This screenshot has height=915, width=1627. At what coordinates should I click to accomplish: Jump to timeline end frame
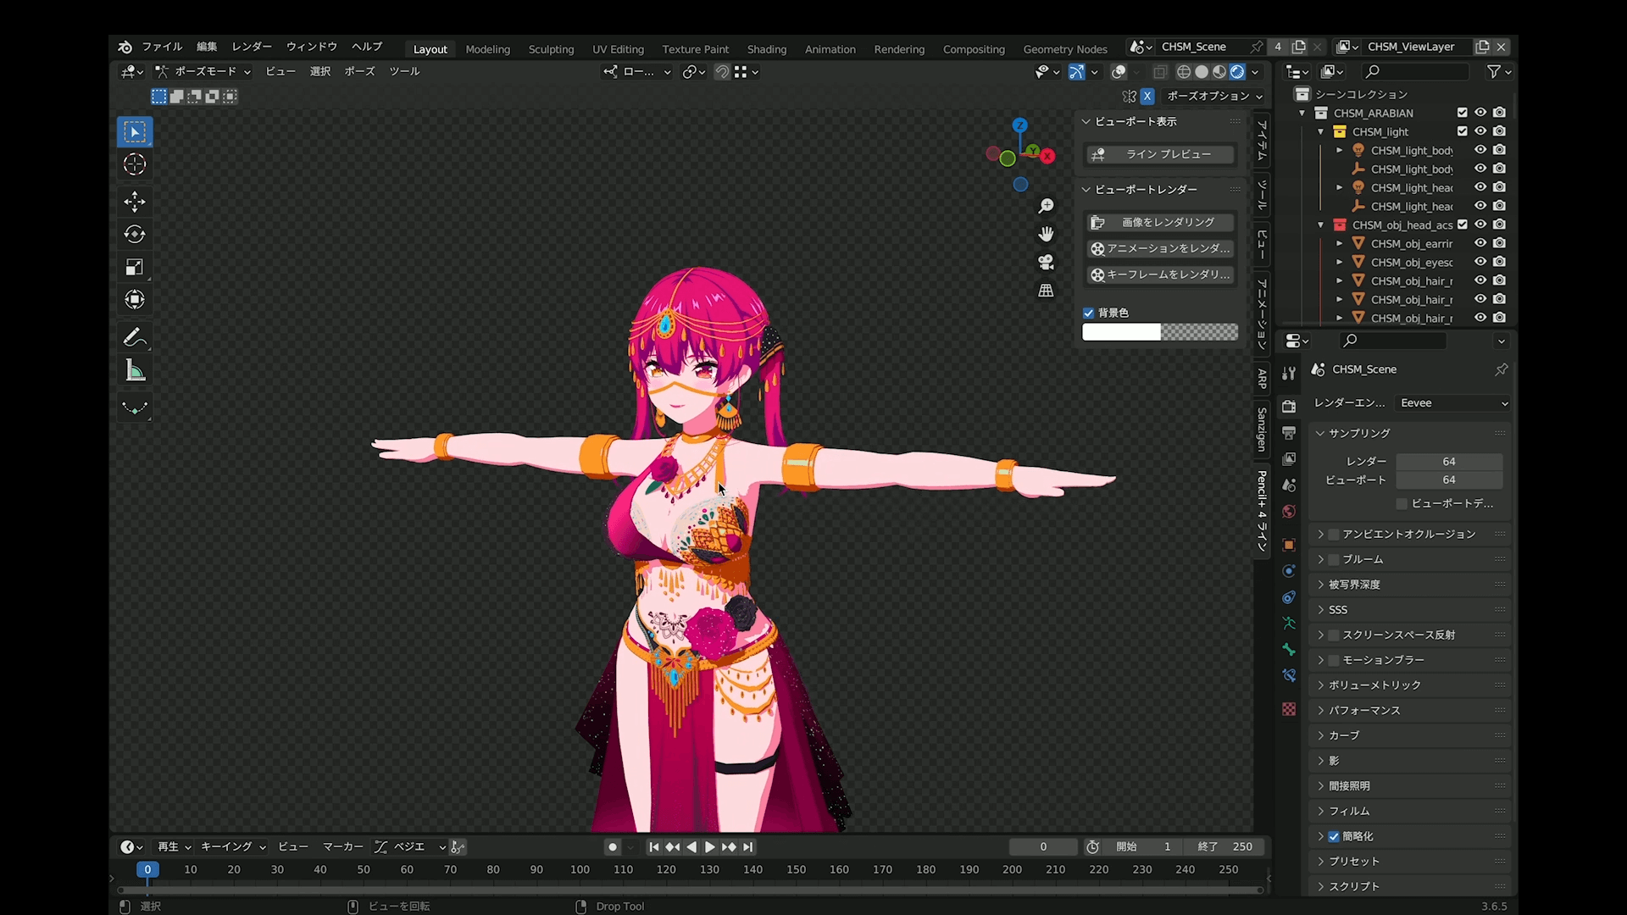pos(748,846)
